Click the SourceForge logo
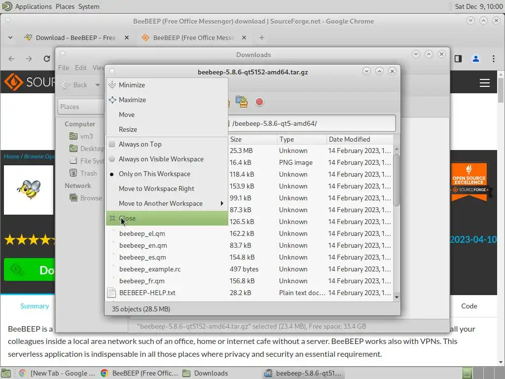Image resolution: width=505 pixels, height=379 pixels. point(29,82)
